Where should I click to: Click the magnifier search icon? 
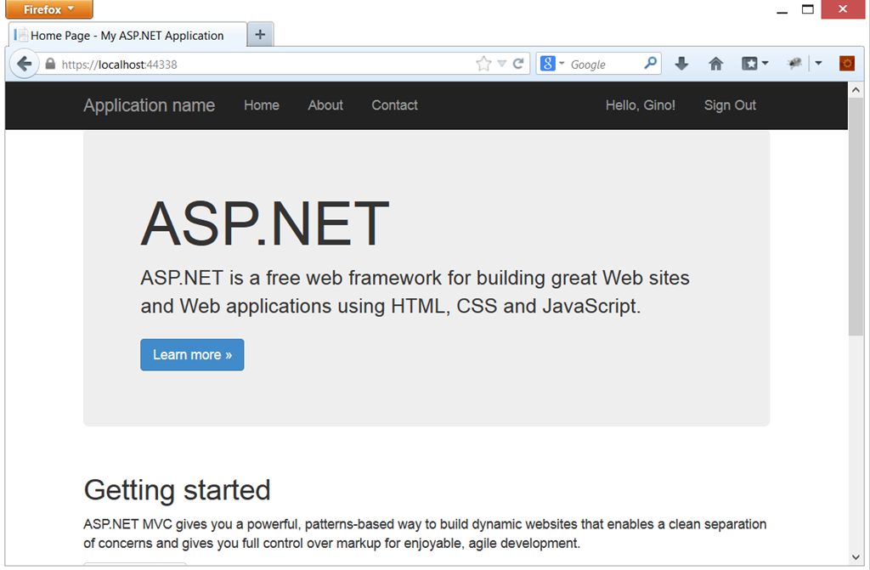click(650, 63)
